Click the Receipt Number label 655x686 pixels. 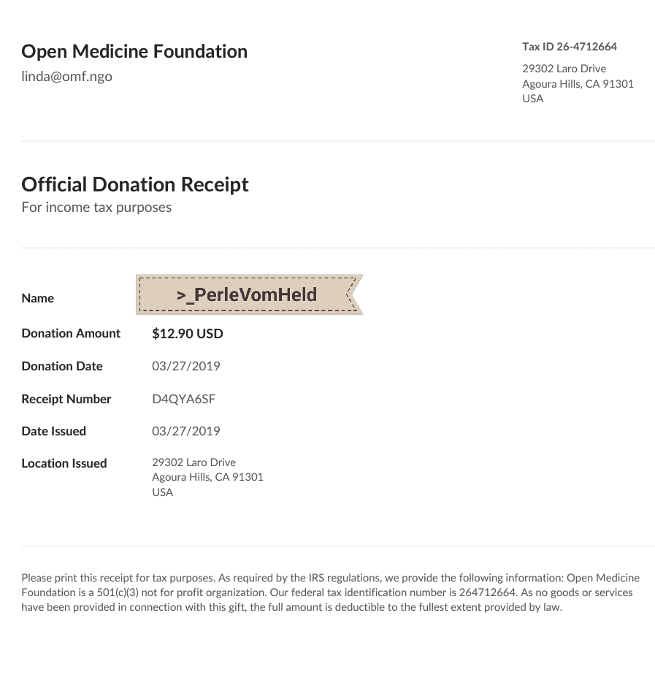(x=66, y=399)
